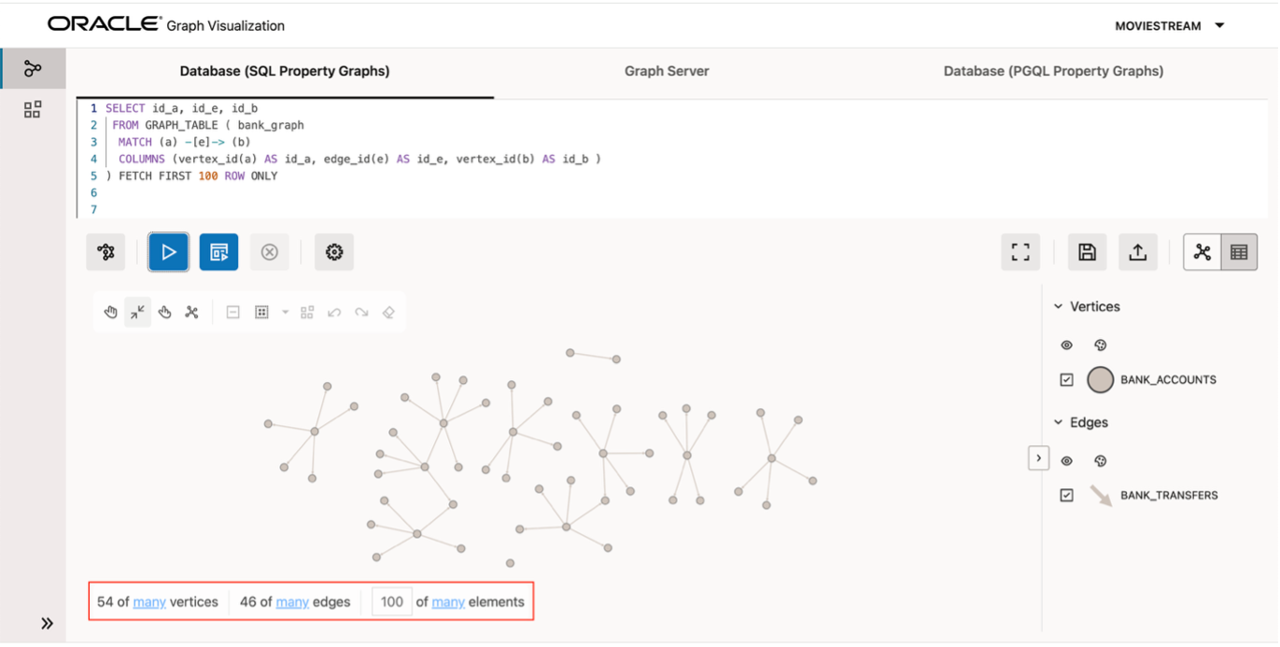Open Database (PGQL Property Graphs) tab

click(x=1053, y=71)
